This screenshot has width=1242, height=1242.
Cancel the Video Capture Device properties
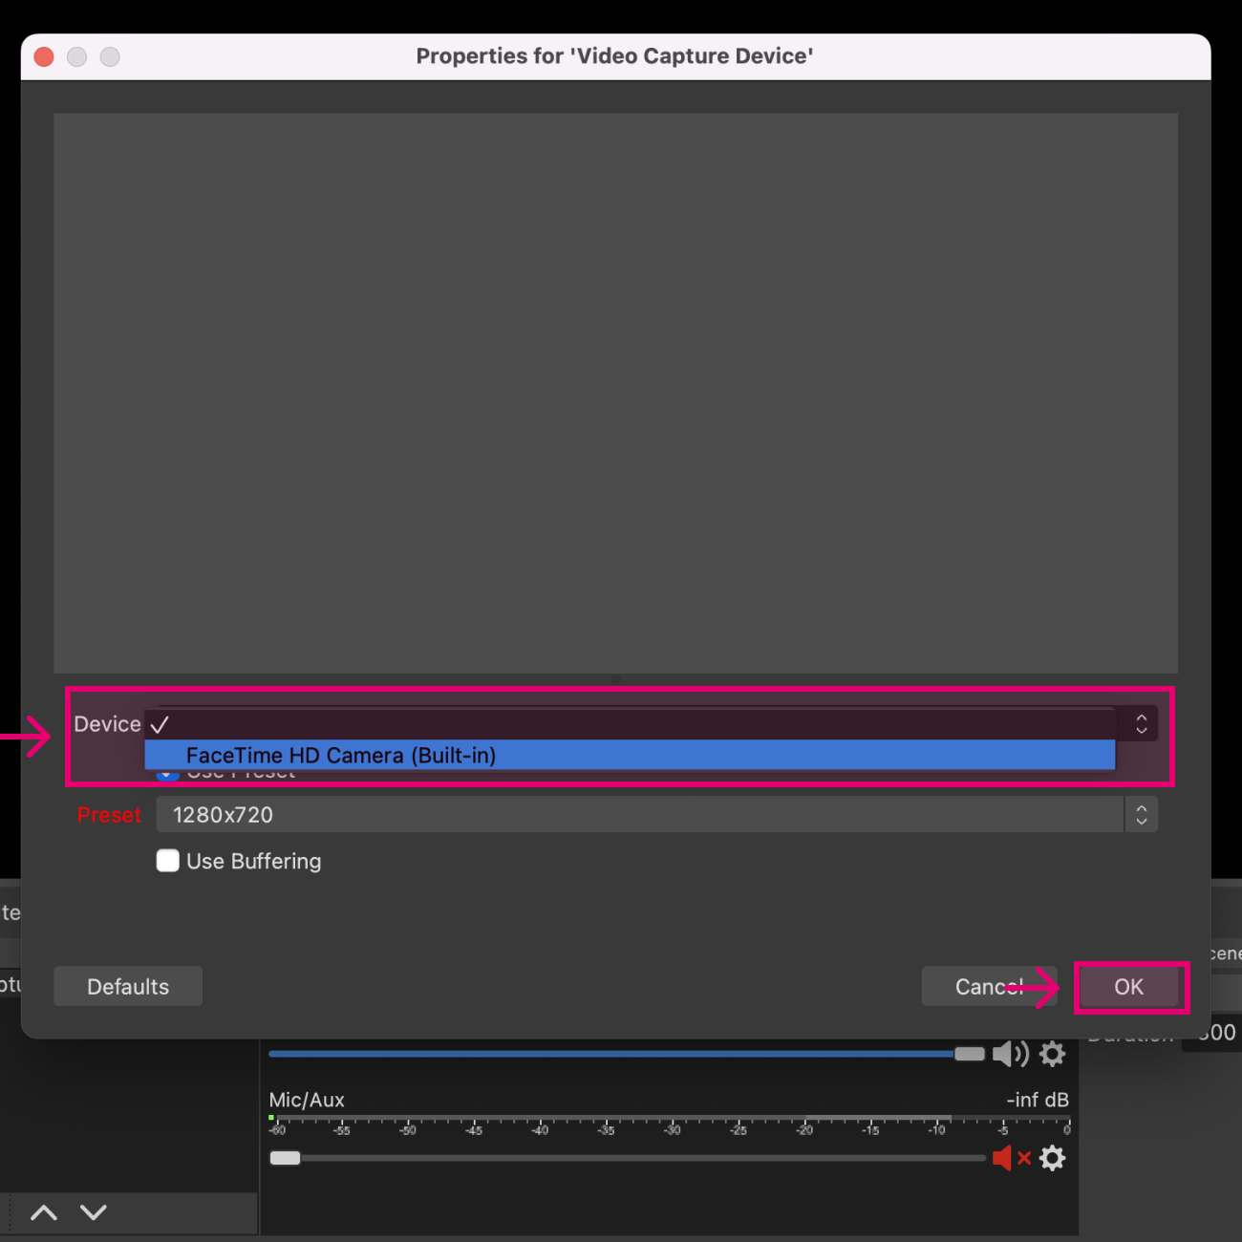tap(989, 987)
